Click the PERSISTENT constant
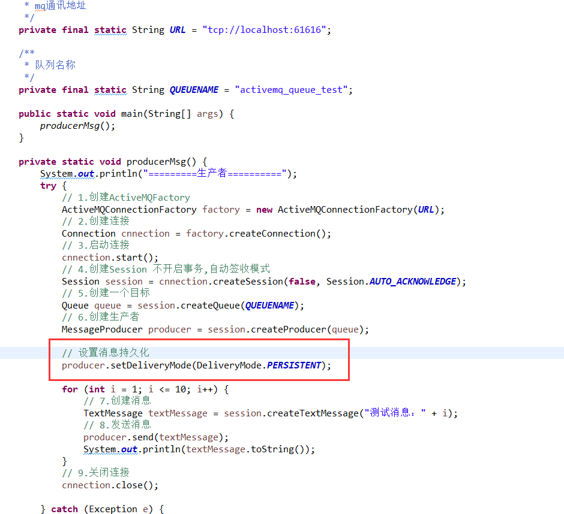This screenshot has height=514, width=564. (294, 365)
